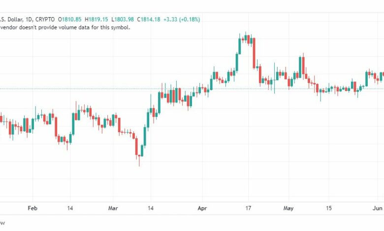This screenshot has height=231, width=384.
Task: Click the close price C1814.18 value
Action: tap(149, 19)
